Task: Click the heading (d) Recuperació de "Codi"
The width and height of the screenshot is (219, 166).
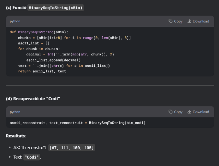Action: click(x=33, y=99)
